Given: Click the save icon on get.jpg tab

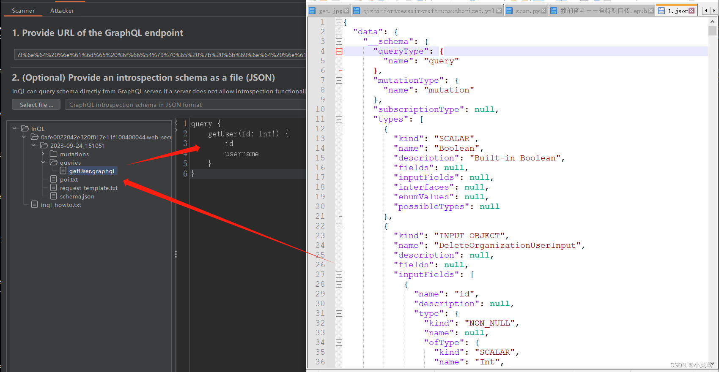Looking at the screenshot, I should tap(312, 11).
